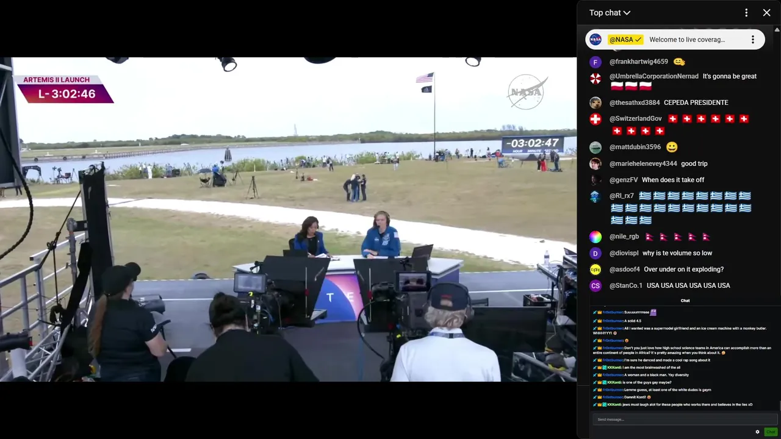Screen dimensions: 781x439
Task: Click the 'ARTEMIS II LAUNCH' banner in the video
Action: [56, 79]
